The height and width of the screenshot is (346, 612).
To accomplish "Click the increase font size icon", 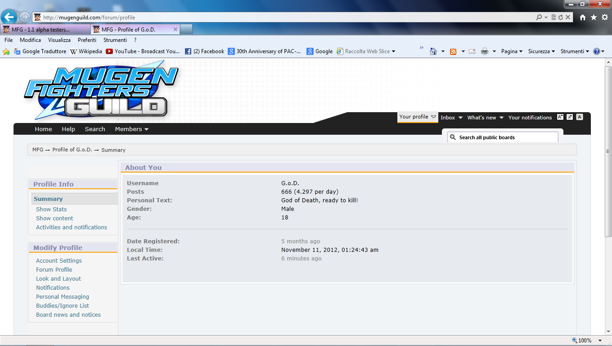I will 560,117.
